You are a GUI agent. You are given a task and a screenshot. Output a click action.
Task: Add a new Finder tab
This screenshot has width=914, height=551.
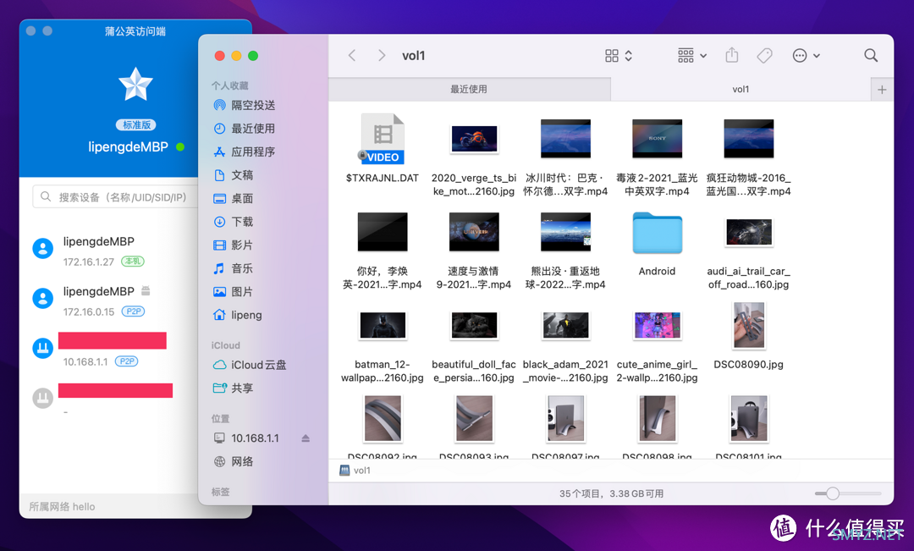tap(882, 89)
